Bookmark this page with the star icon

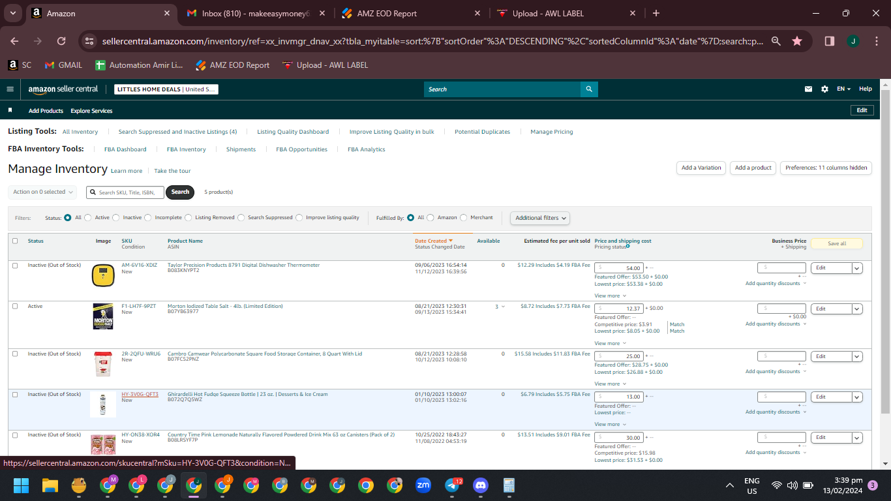797,40
